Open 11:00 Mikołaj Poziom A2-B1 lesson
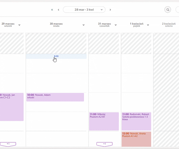 coord(104,121)
